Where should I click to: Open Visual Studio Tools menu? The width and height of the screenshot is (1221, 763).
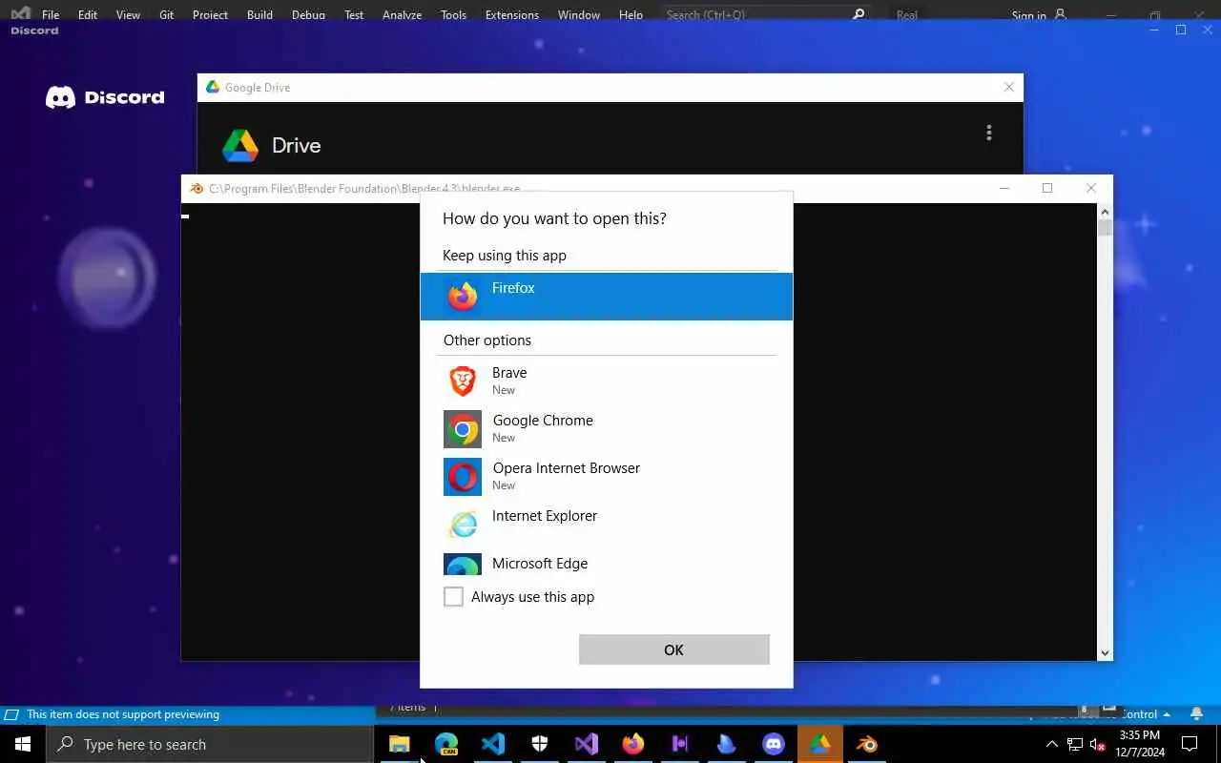coord(453,15)
